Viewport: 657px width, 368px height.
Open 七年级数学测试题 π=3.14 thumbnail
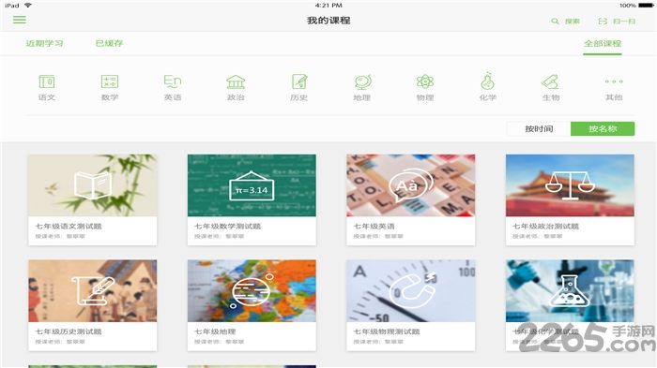click(x=252, y=185)
